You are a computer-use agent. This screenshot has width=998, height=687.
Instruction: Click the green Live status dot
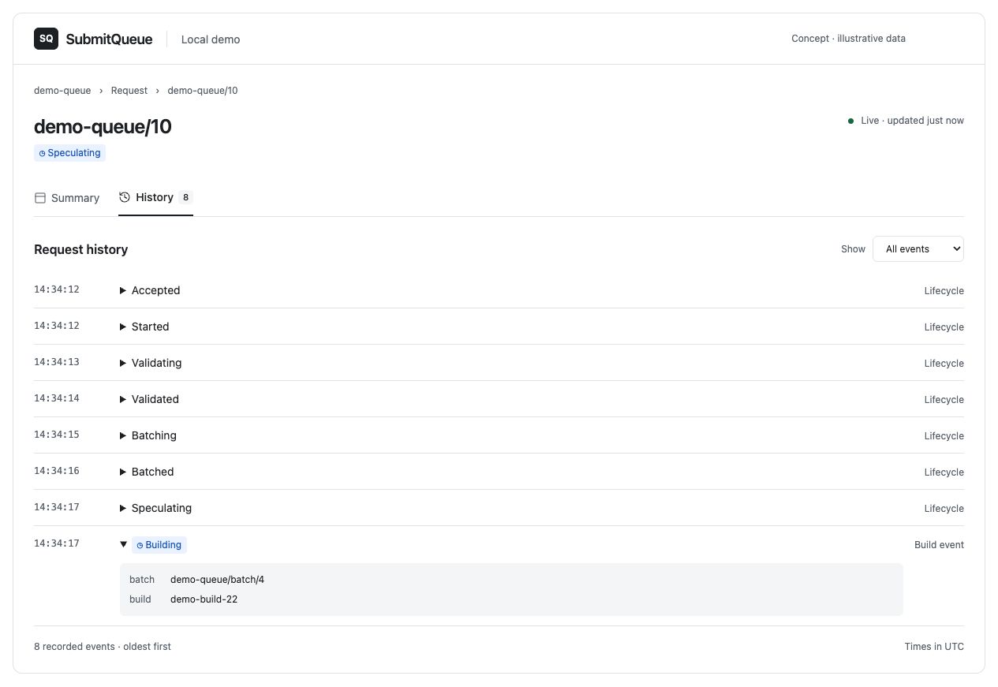(850, 121)
